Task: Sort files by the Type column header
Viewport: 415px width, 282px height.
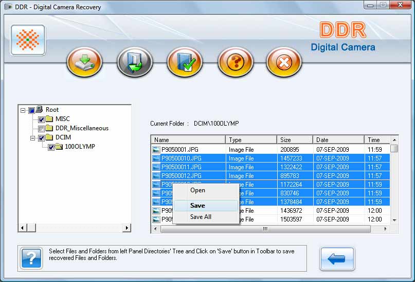Action: pos(251,140)
